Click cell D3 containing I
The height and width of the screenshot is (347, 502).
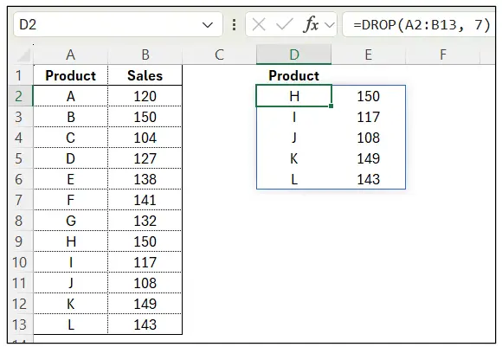point(294,117)
